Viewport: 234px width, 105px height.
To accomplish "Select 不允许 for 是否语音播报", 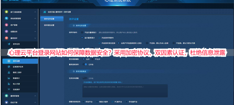I will coord(92,59).
